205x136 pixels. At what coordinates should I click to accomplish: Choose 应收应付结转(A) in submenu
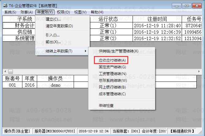112,60
